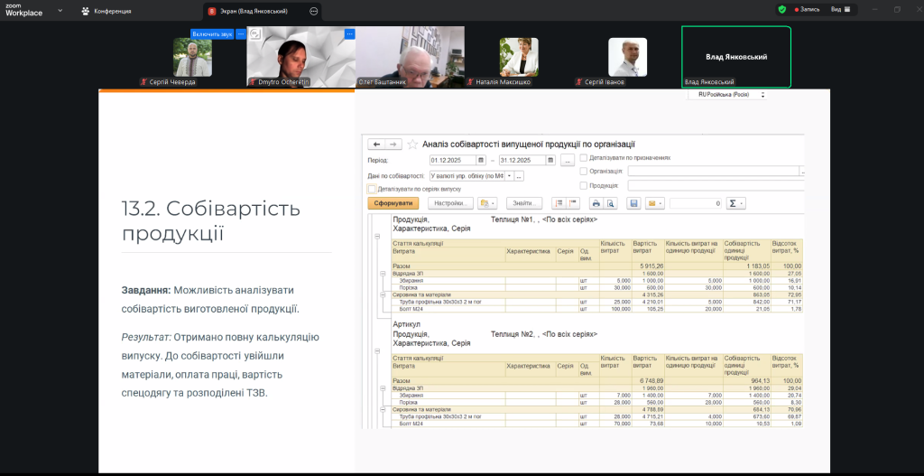Click the save (floppy disk) icon

(x=633, y=203)
